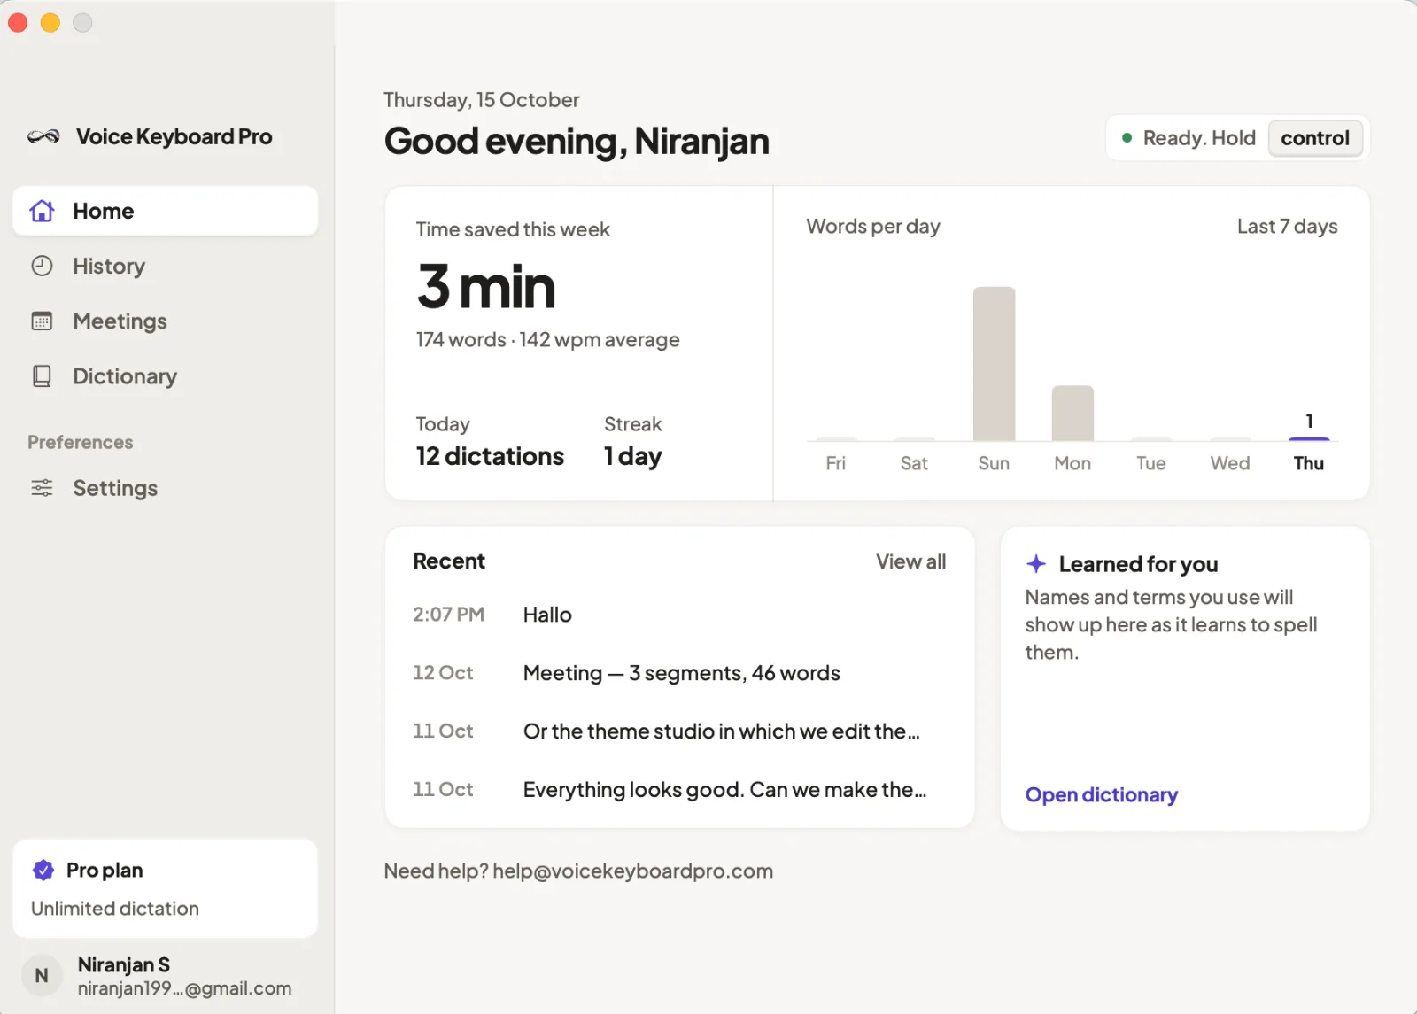Click the Fri label on chart

coord(835,463)
